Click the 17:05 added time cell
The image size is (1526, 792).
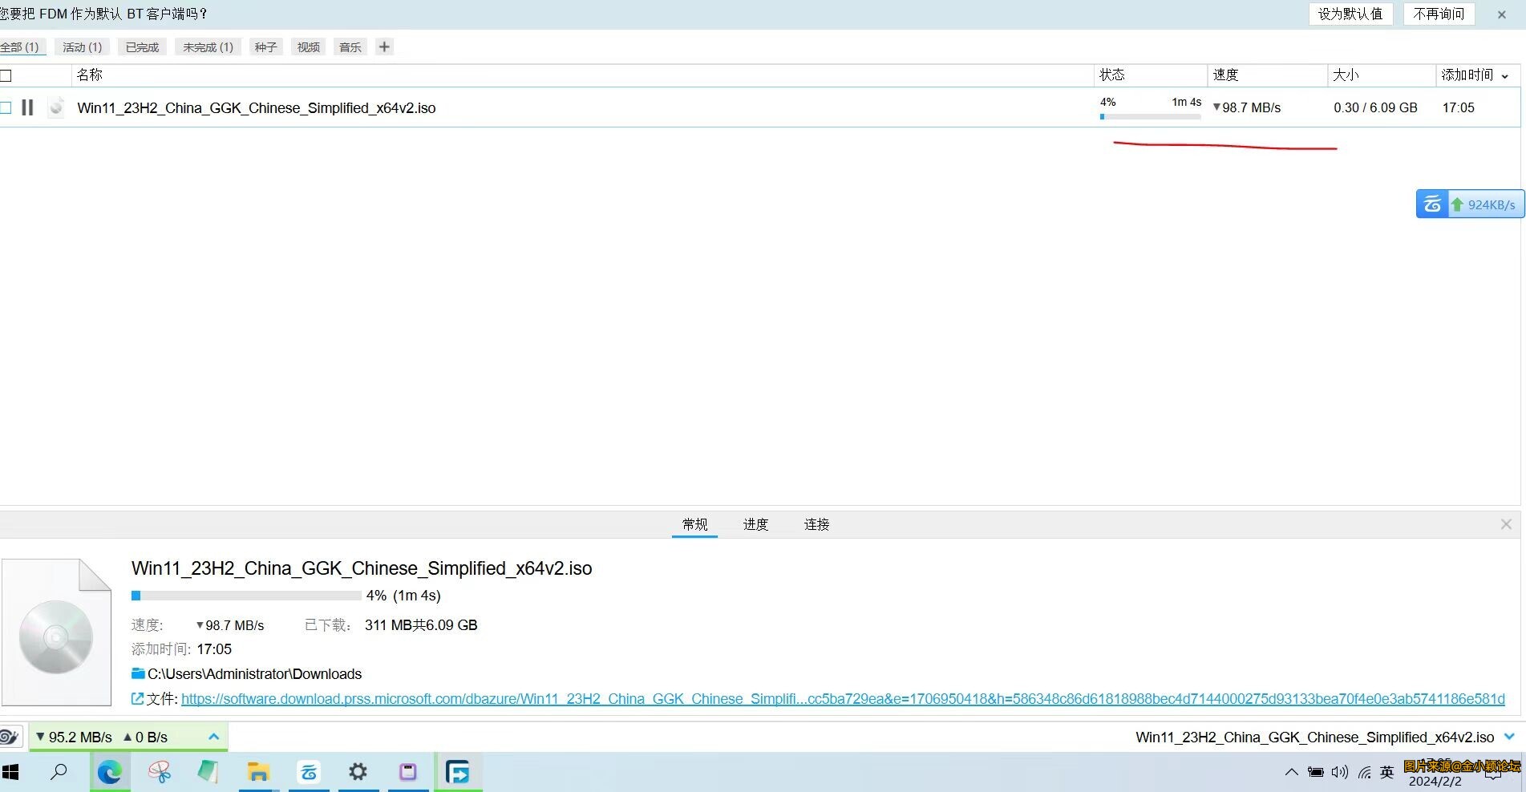tap(1458, 107)
